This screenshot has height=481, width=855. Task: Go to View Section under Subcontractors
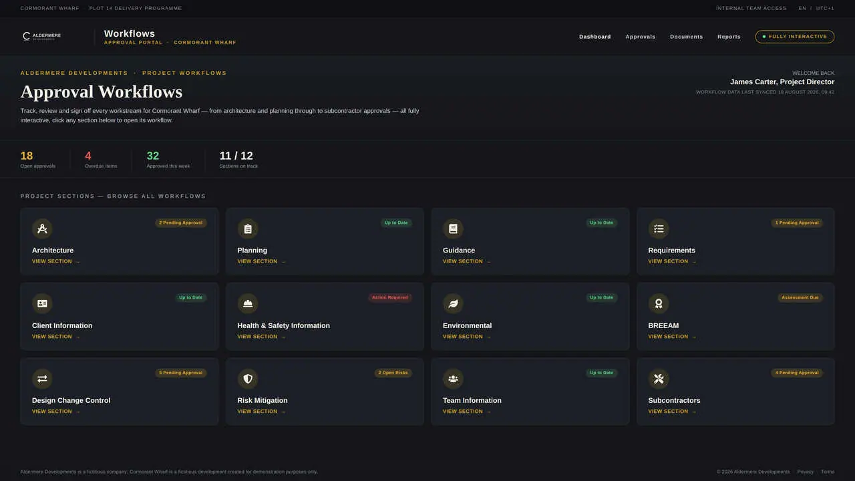(x=672, y=412)
